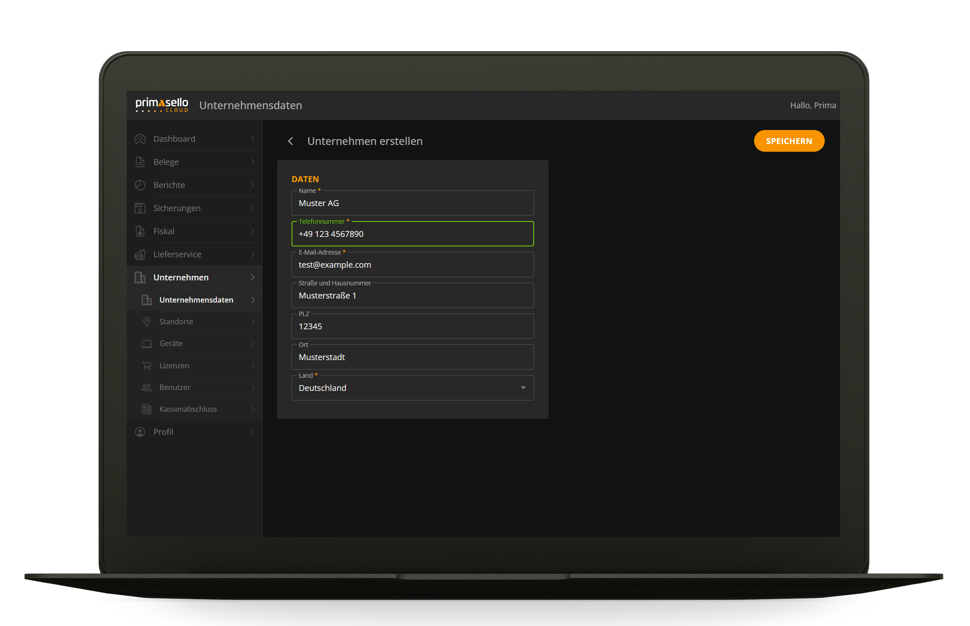
Task: Click inside the Telefonnummer input field
Action: pos(412,234)
